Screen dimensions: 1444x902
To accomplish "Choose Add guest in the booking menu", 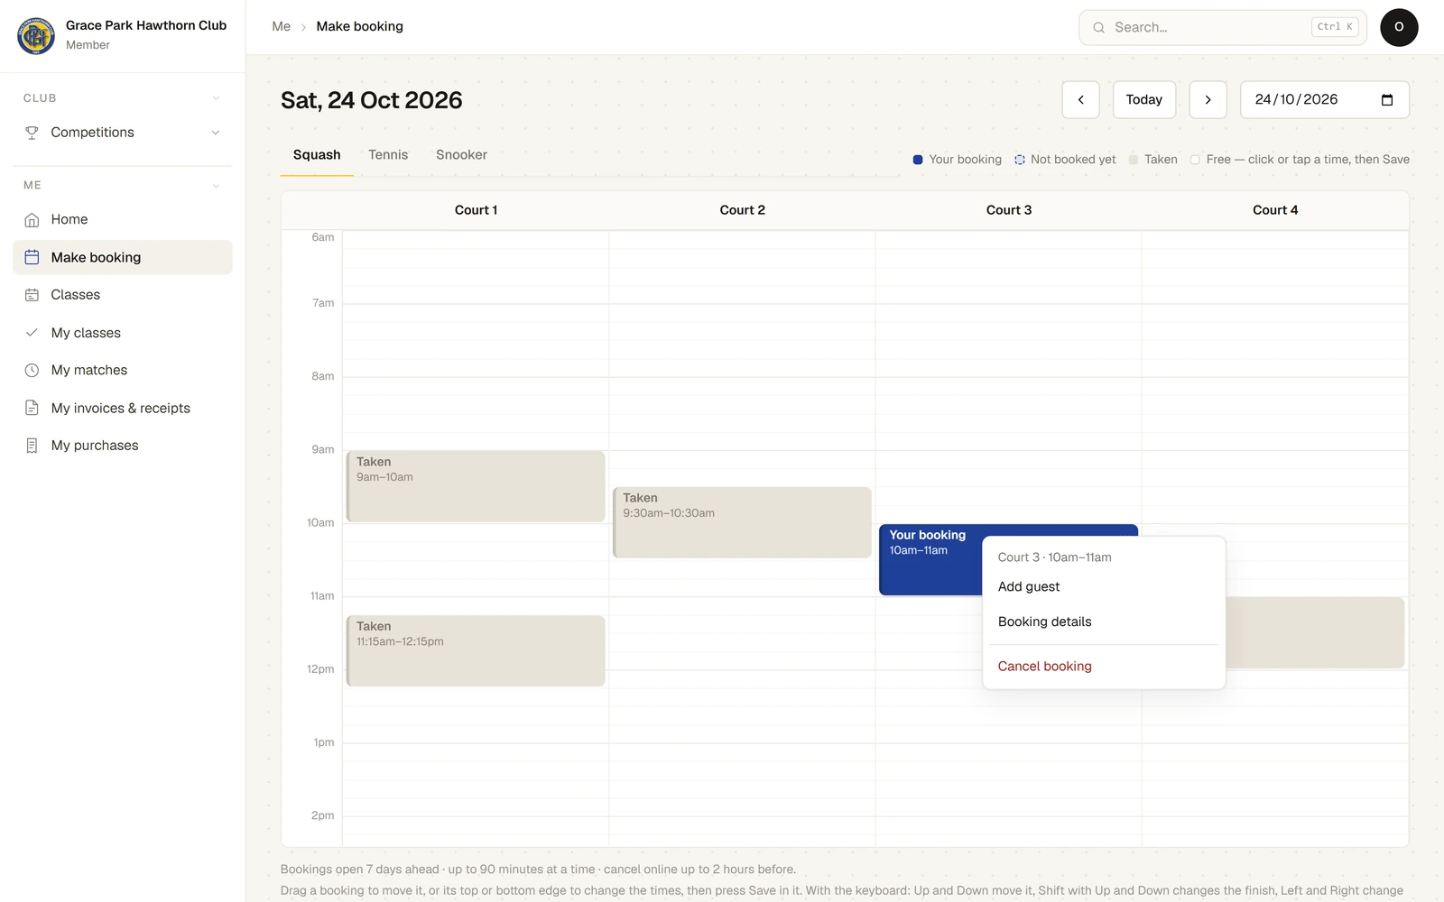I will [1104, 587].
